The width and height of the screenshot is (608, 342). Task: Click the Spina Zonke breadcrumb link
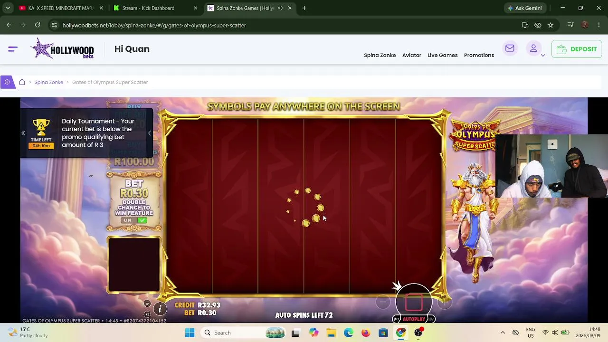(48, 82)
